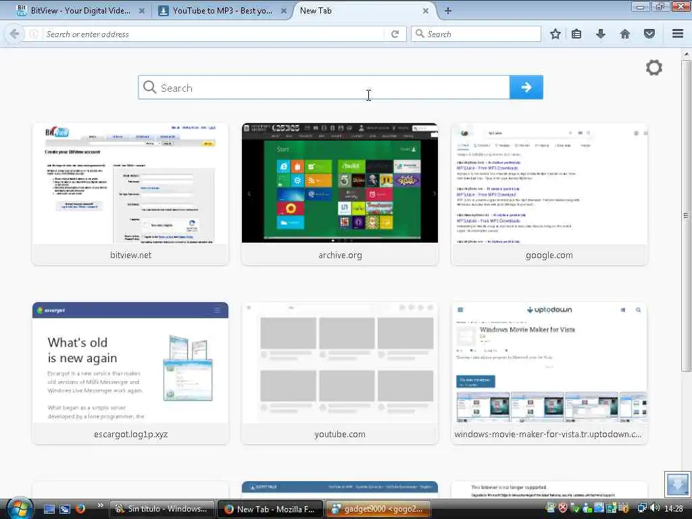Image resolution: width=692 pixels, height=519 pixels.
Task: Open gadget9000 messenger taskbar button
Action: 378,509
